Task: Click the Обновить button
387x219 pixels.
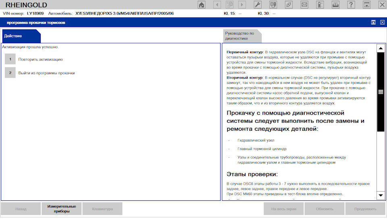Action: tap(324, 209)
